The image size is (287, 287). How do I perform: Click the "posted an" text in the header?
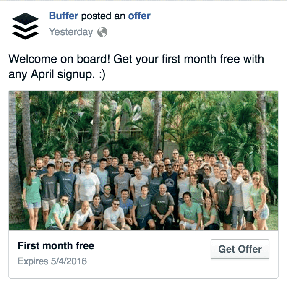(x=103, y=16)
